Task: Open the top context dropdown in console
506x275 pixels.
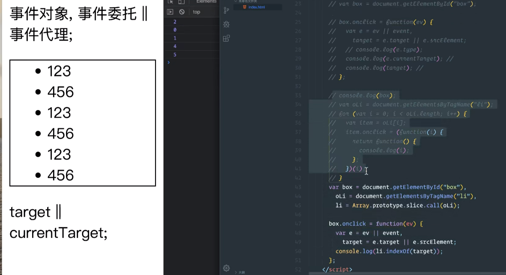Action: pos(197,12)
